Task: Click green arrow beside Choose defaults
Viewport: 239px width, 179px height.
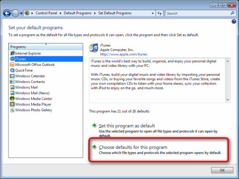Action: (94, 147)
